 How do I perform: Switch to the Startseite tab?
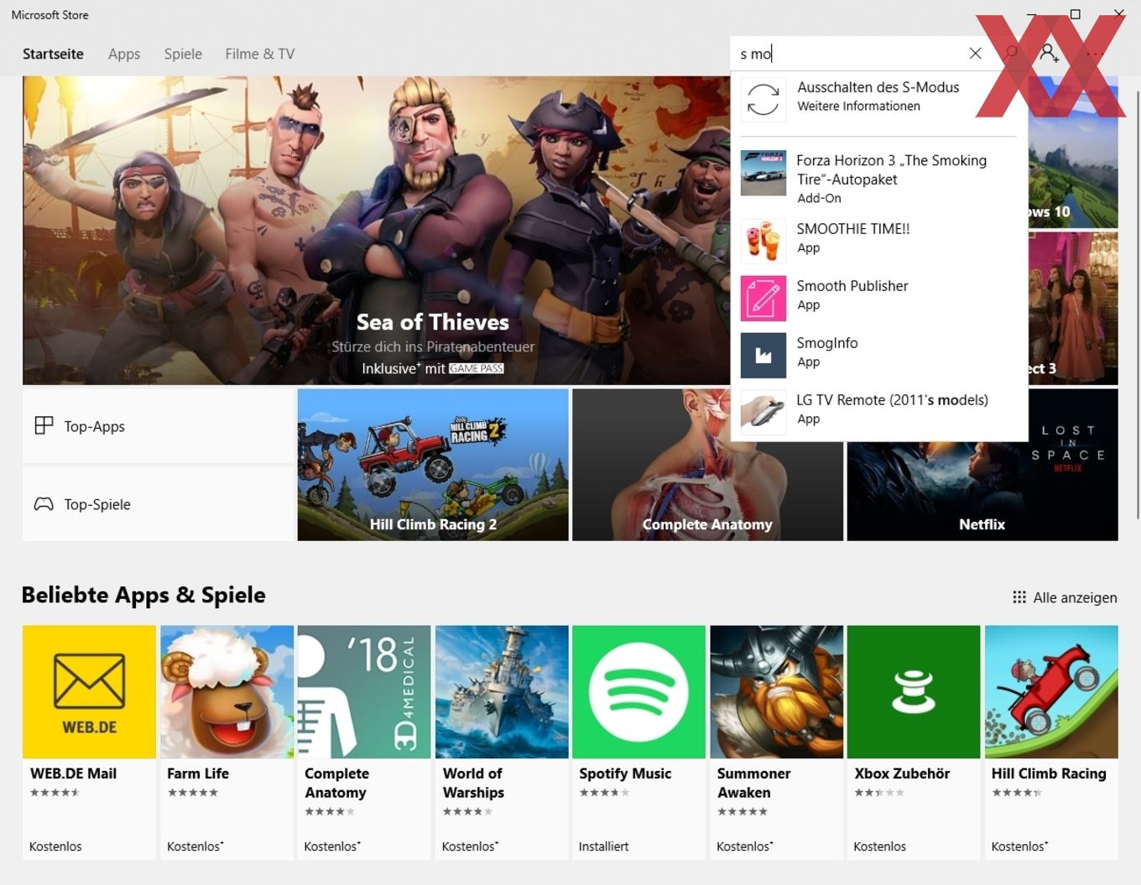pos(53,54)
